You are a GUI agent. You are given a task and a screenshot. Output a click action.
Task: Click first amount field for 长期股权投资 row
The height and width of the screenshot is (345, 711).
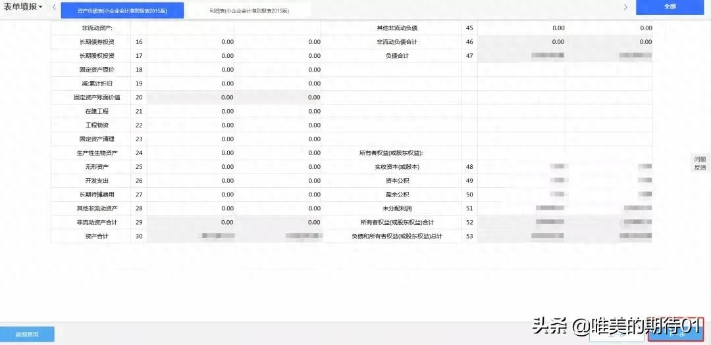[x=190, y=56]
